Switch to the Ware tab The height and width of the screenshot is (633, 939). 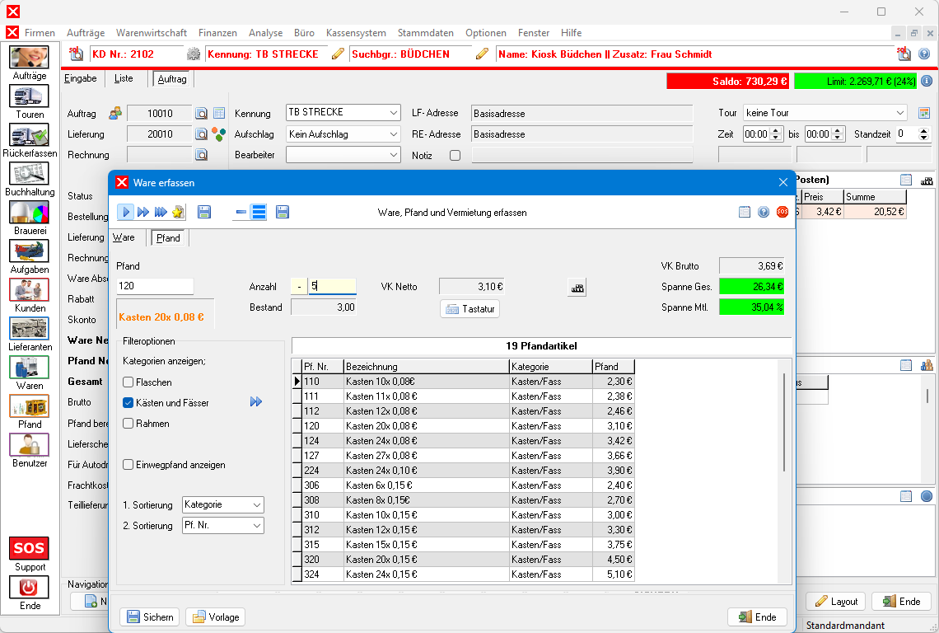pos(124,237)
